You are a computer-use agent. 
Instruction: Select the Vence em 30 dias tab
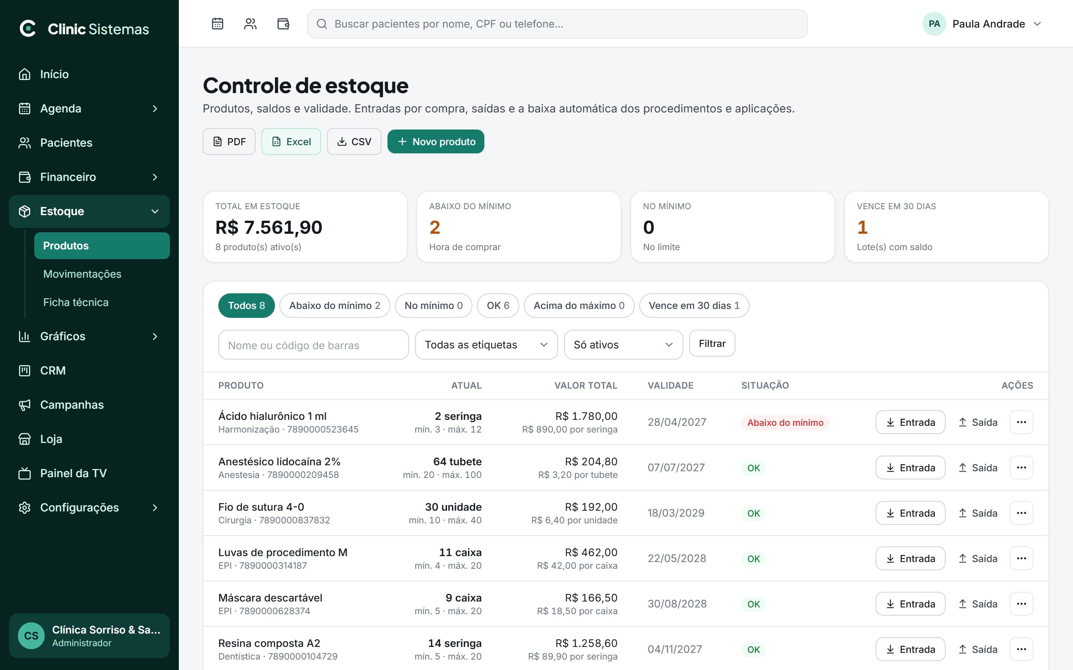click(694, 305)
